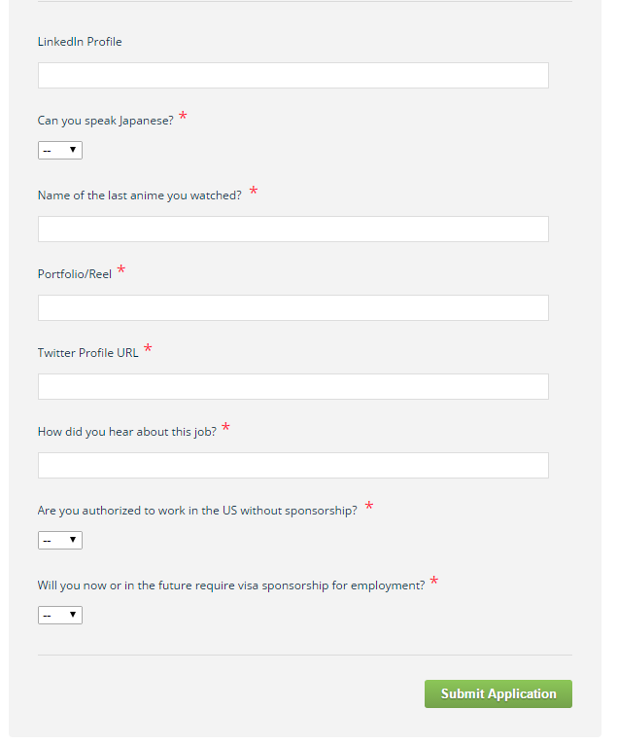
Task: Click the 'authorized to work in the US' label
Action: click(197, 511)
